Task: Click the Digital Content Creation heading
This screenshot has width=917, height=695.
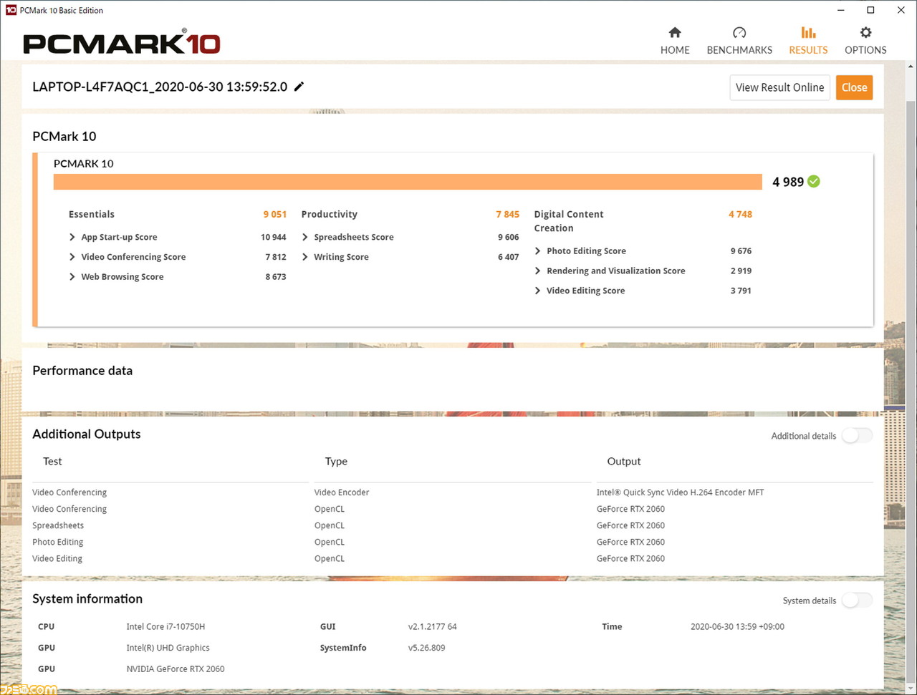Action: coord(569,221)
